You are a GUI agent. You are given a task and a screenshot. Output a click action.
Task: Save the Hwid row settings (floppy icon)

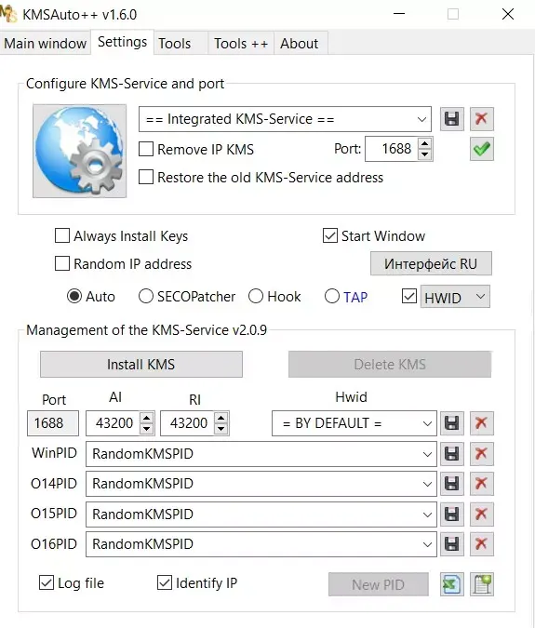(451, 423)
